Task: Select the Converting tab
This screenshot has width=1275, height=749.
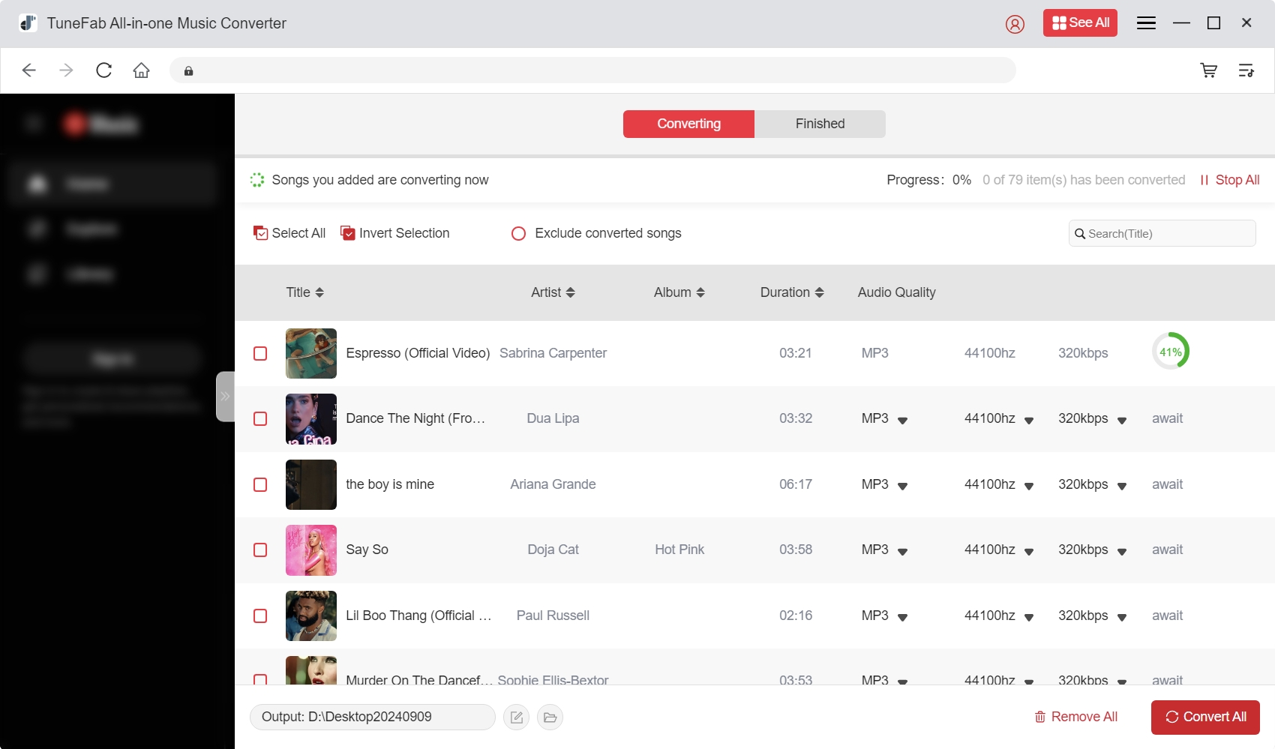Action: [688, 124]
